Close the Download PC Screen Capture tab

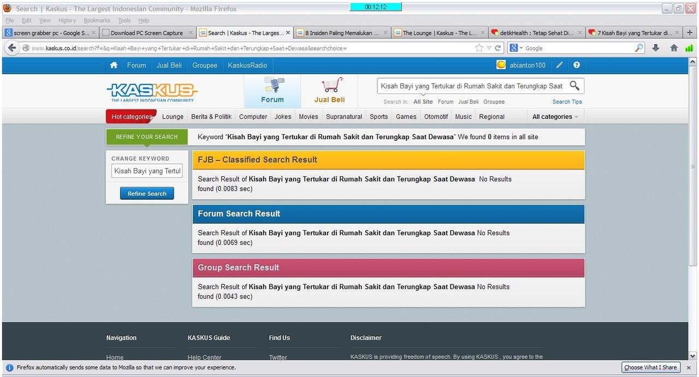click(x=191, y=33)
